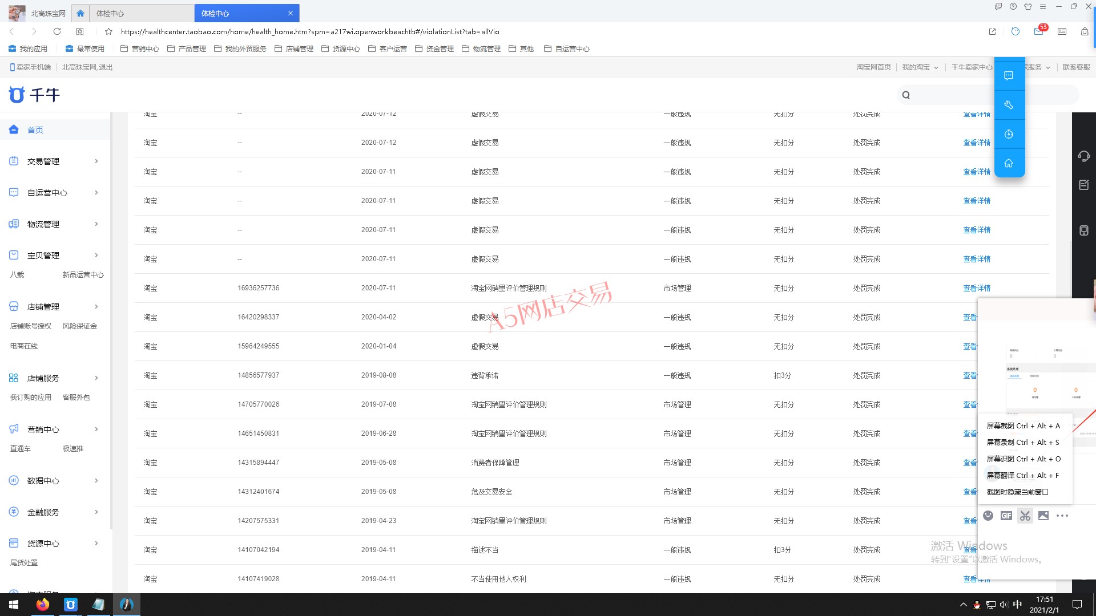The height and width of the screenshot is (616, 1096).
Task: Switch to the first 体检中心 tab
Action: coord(142,13)
